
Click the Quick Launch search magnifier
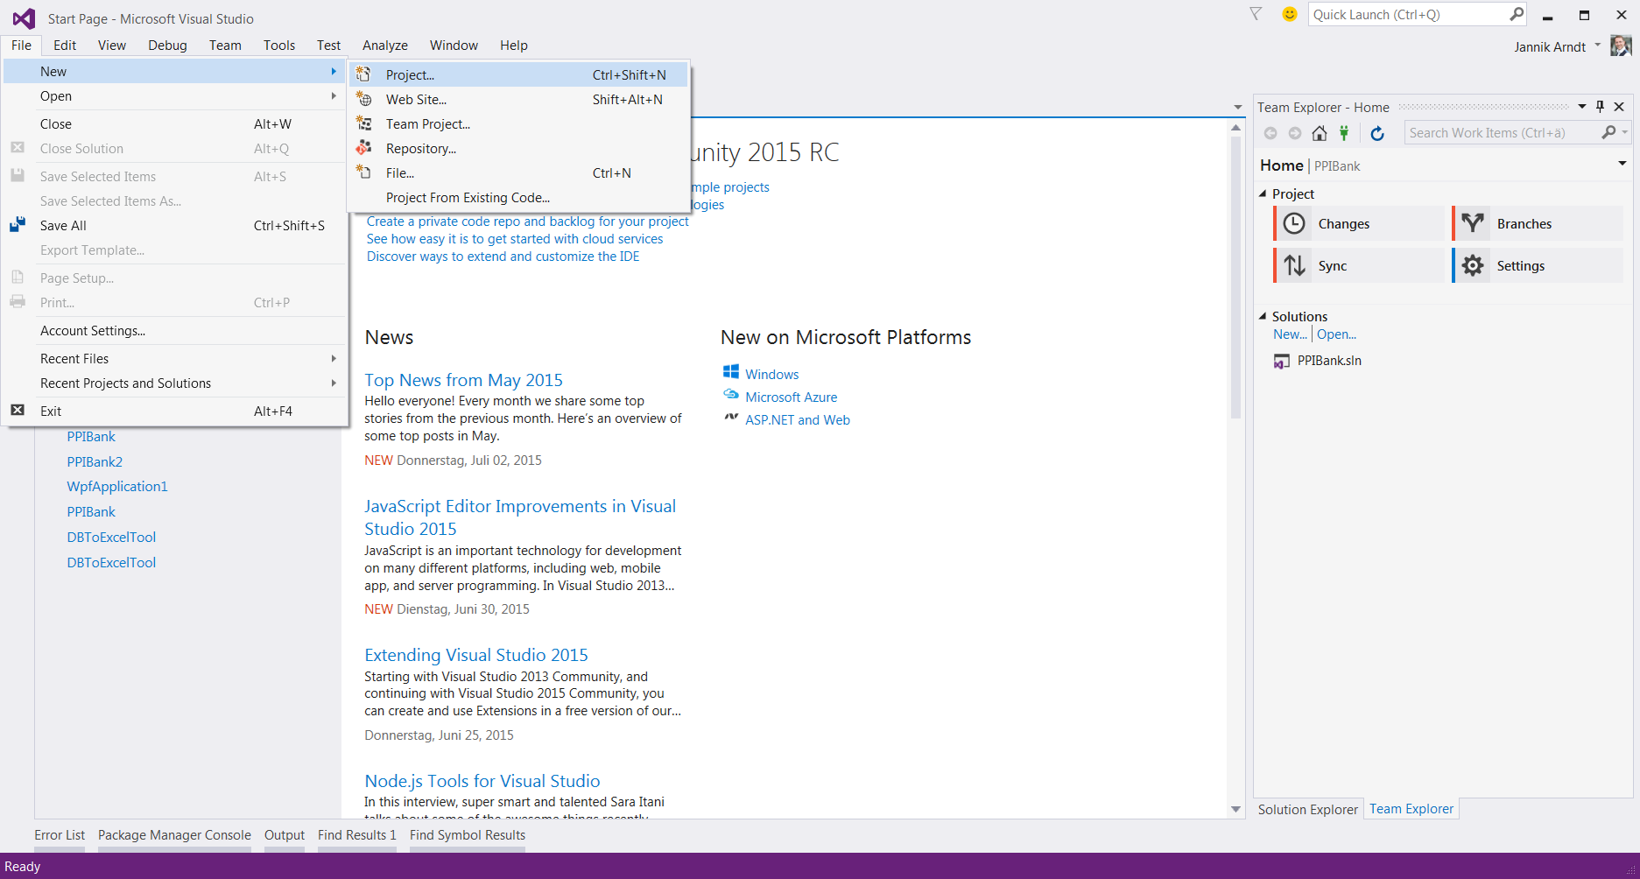point(1517,14)
